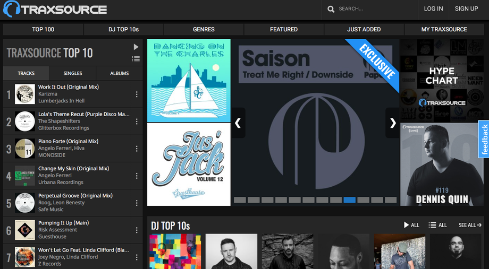
Task: Open Z Records label link
Action: click(x=50, y=264)
